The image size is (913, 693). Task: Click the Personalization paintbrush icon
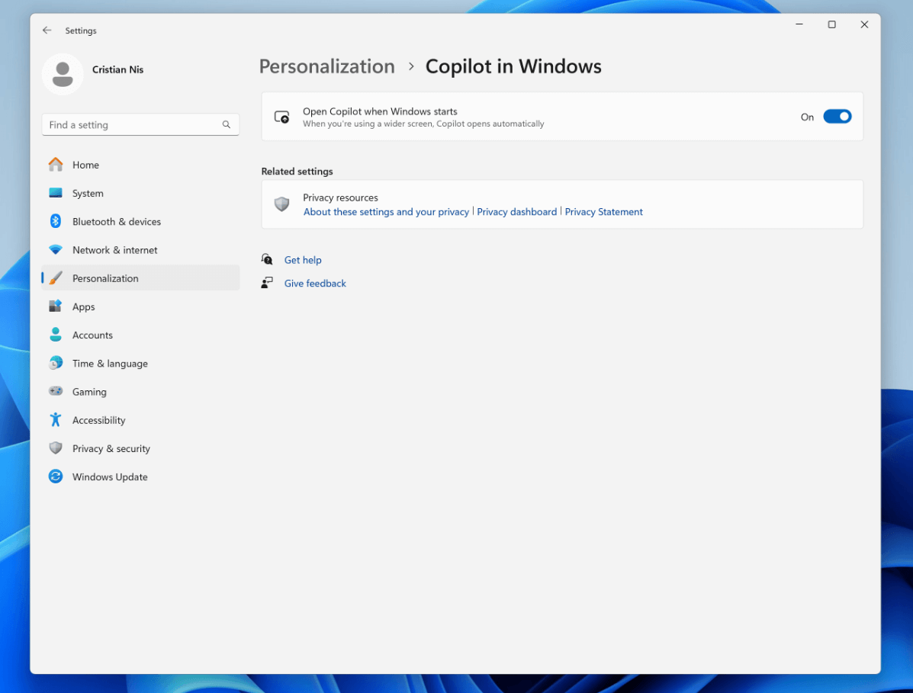[56, 278]
